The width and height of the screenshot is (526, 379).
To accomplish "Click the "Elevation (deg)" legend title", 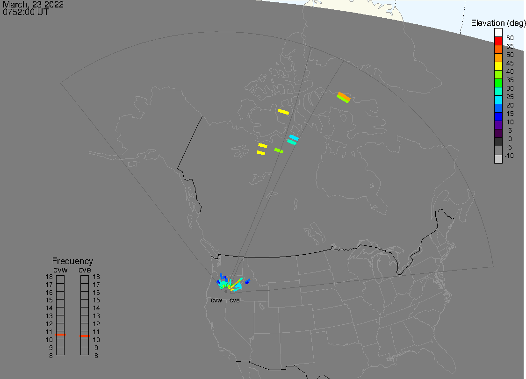I will point(498,23).
